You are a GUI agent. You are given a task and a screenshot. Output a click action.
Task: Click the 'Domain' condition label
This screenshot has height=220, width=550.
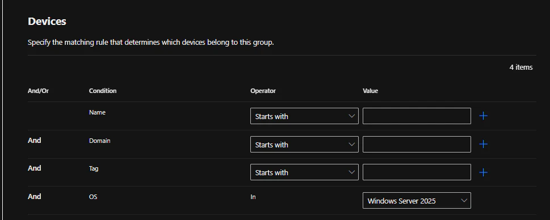(100, 141)
